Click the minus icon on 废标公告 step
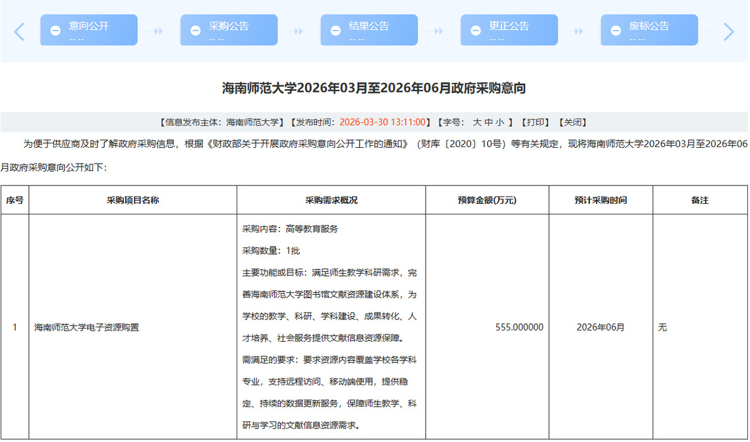 [x=616, y=30]
